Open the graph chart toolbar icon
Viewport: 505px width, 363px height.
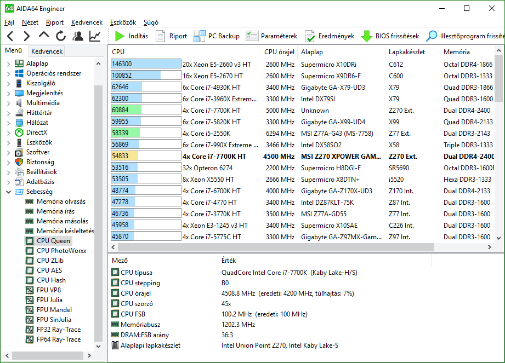click(x=95, y=36)
